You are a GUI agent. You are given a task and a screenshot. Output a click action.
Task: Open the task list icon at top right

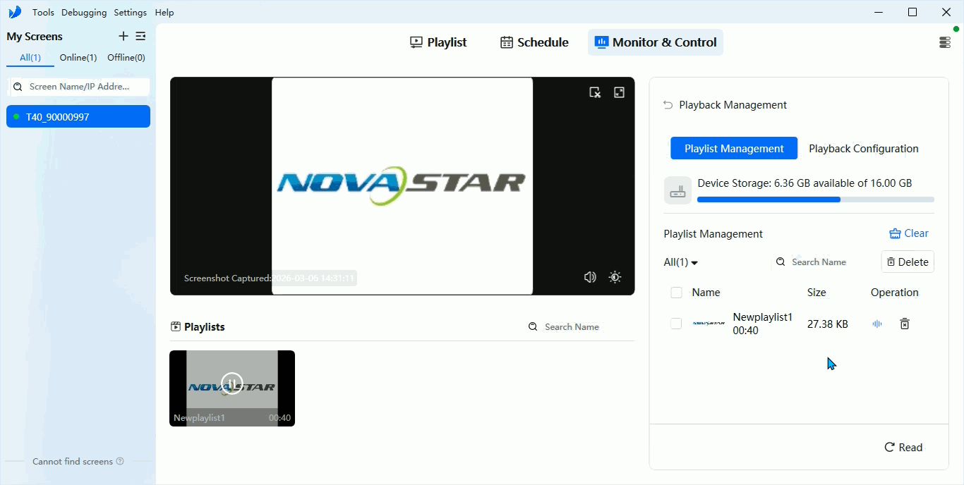pyautogui.click(x=945, y=42)
